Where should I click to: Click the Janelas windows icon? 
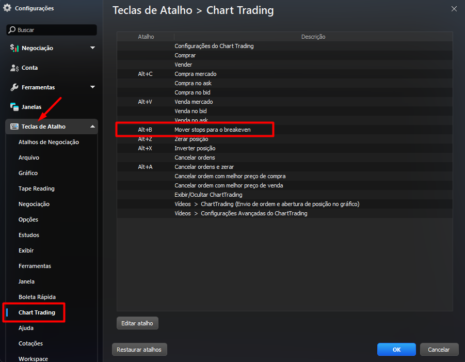tap(14, 107)
